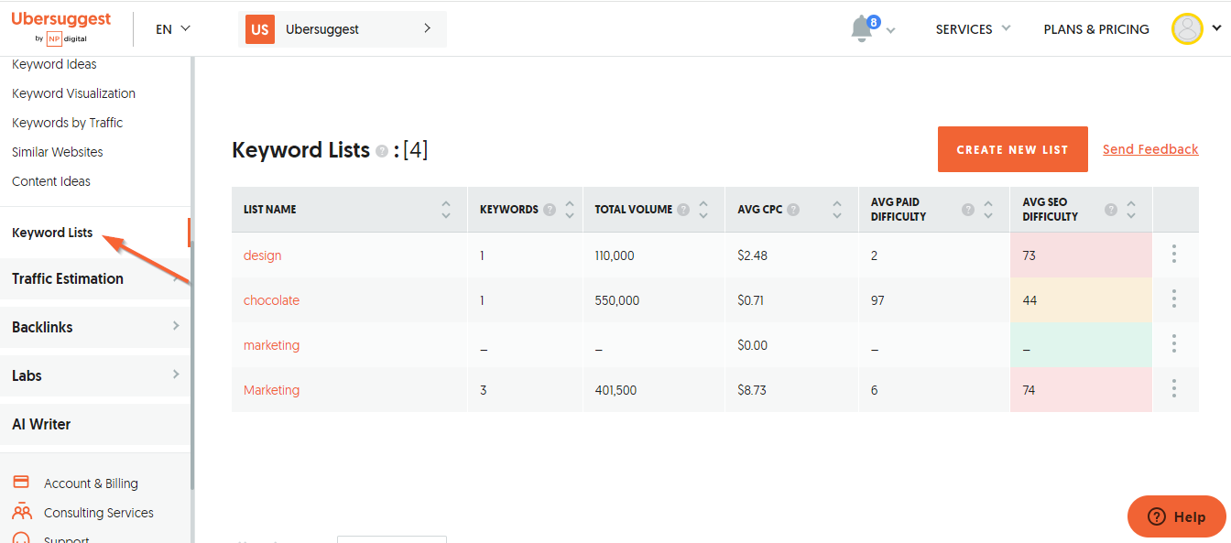Open three-dot menu for lowercase marketing list
This screenshot has width=1231, height=543.
pyautogui.click(x=1174, y=344)
